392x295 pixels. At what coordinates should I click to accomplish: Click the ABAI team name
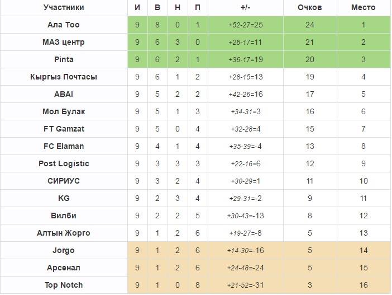[64, 95]
